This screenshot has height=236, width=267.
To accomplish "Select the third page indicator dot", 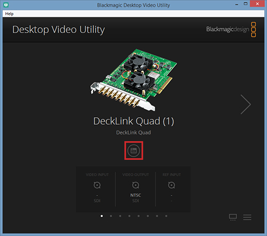I will (120, 216).
